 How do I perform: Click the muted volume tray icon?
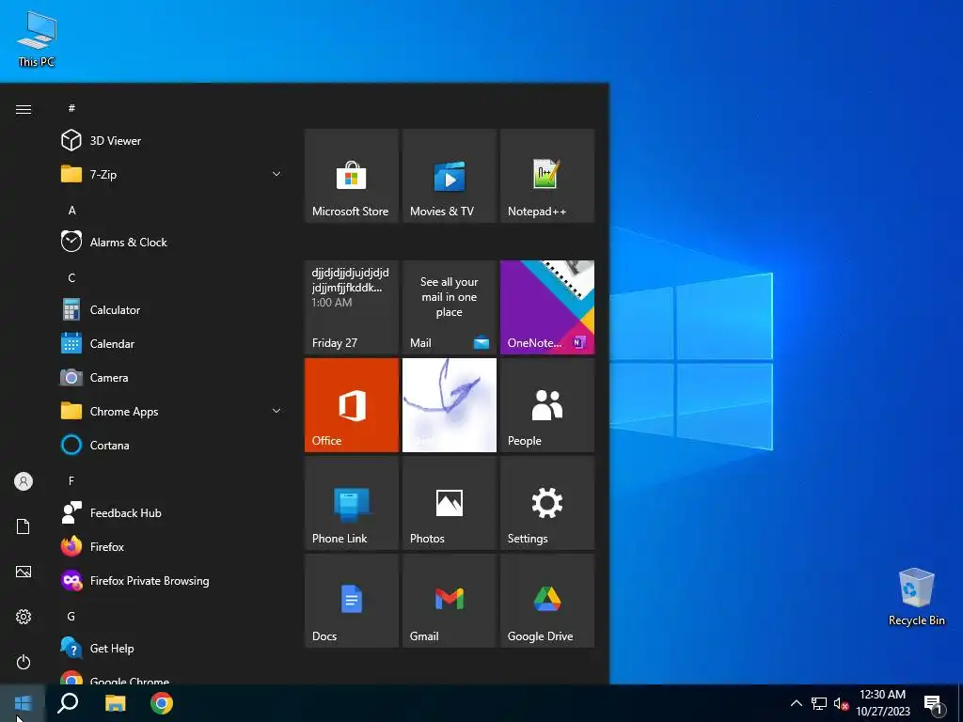coord(841,703)
